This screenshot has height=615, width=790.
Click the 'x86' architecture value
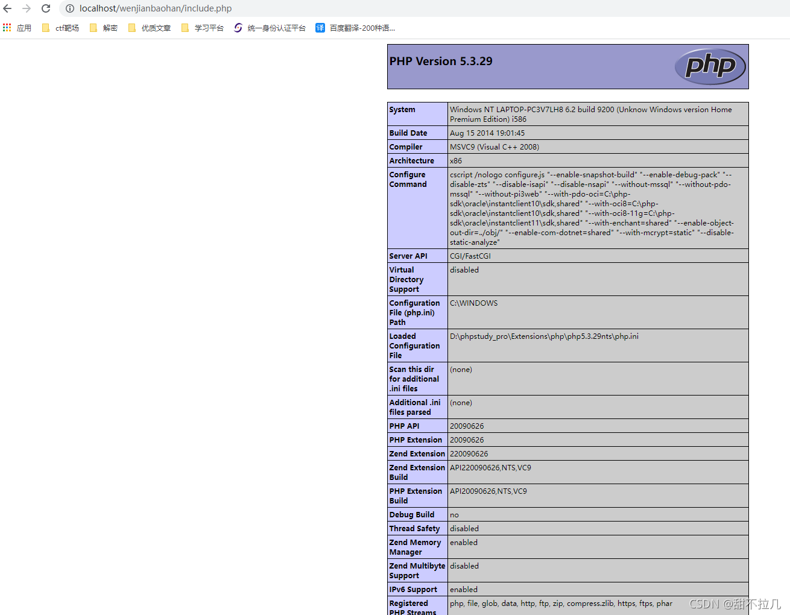(456, 160)
